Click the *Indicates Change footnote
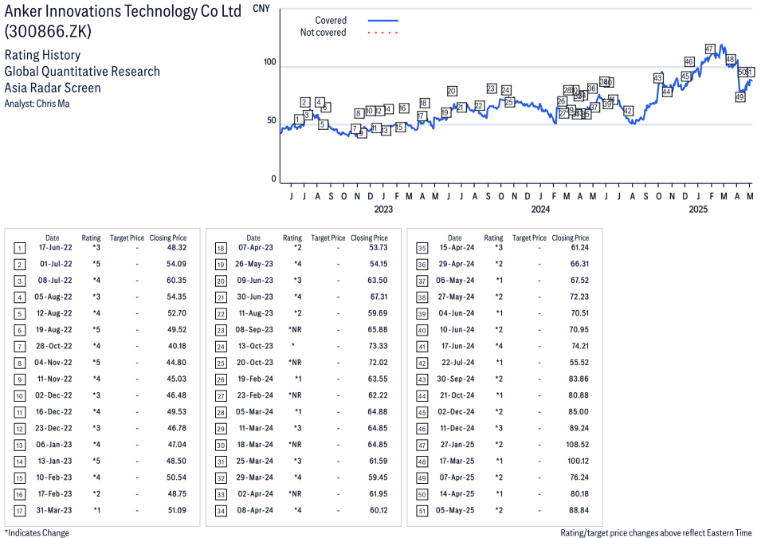The height and width of the screenshot is (538, 761). 37,532
